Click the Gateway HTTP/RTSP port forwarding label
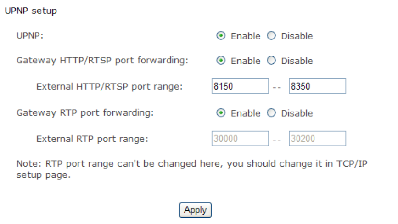The image size is (398, 224). 102,61
